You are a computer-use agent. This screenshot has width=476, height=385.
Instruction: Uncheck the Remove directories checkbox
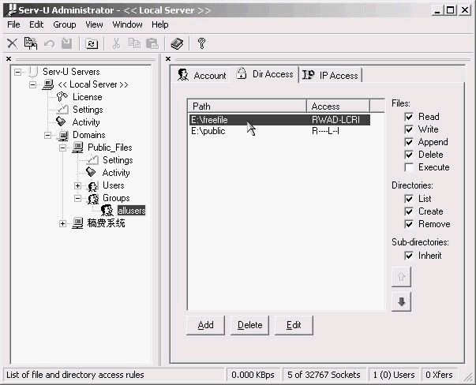409,224
